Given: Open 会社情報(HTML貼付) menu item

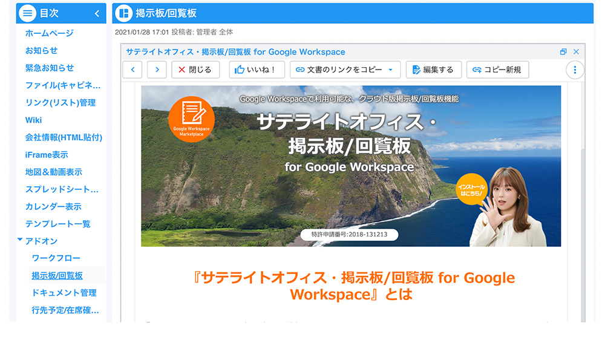Looking at the screenshot, I should pyautogui.click(x=64, y=137).
